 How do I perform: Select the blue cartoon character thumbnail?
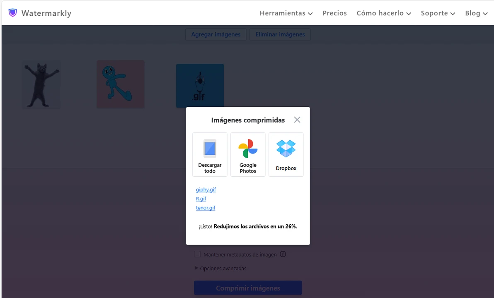121,84
